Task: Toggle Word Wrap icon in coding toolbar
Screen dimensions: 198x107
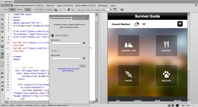Action: pos(2,53)
